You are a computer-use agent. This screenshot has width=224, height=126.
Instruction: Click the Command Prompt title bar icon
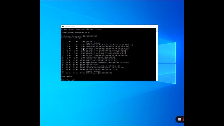click(x=63, y=26)
